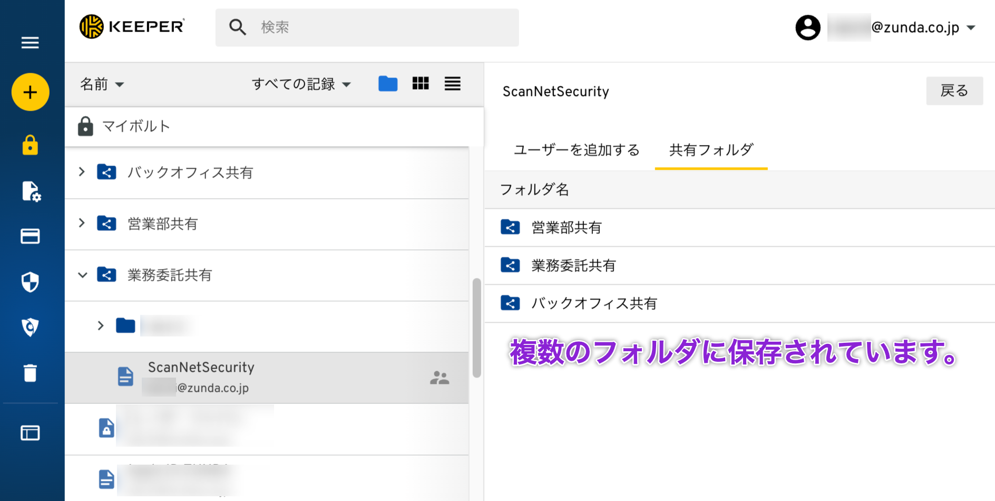Viewport: 995px width, 501px height.
Task: Open the hamburger menu in the sidebar
Action: click(30, 43)
